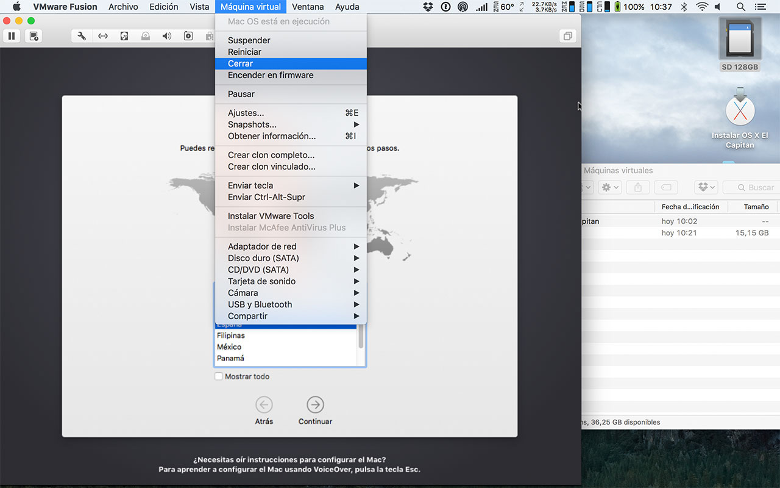Select Enviar Ctrl-Alt-Supr menu item
This screenshot has height=488, width=780.
click(291, 197)
